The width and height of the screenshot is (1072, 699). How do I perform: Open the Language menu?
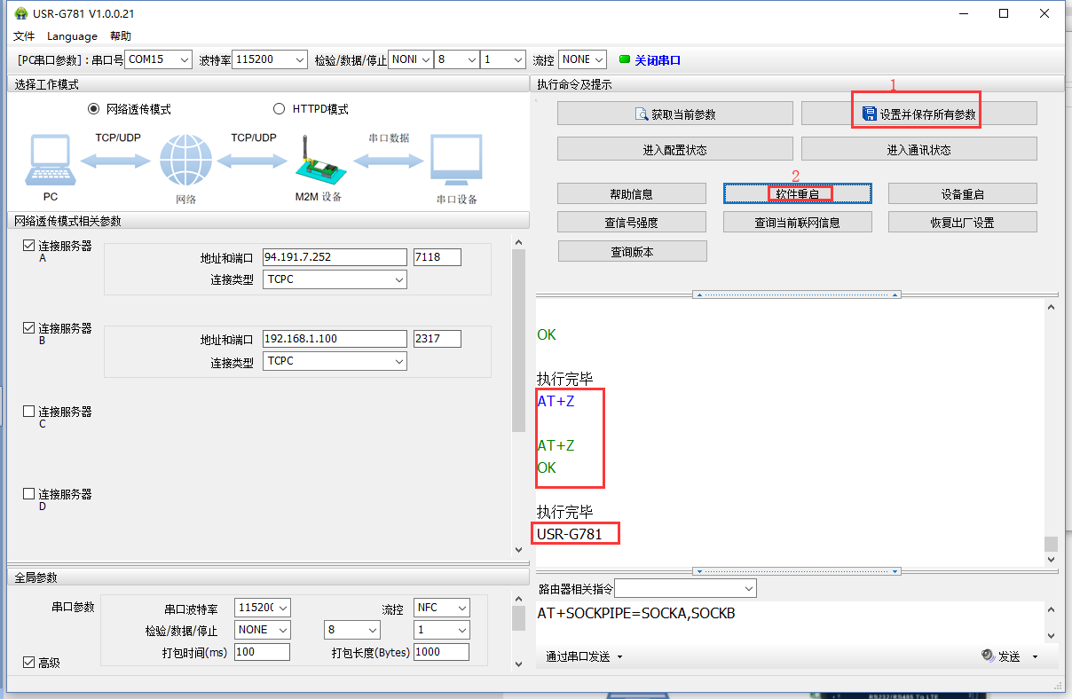point(72,36)
